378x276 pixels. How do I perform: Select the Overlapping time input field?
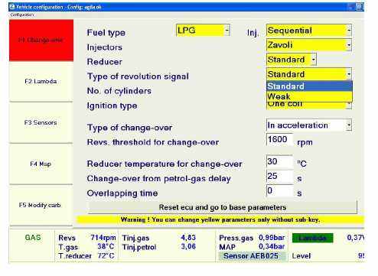tap(279, 190)
